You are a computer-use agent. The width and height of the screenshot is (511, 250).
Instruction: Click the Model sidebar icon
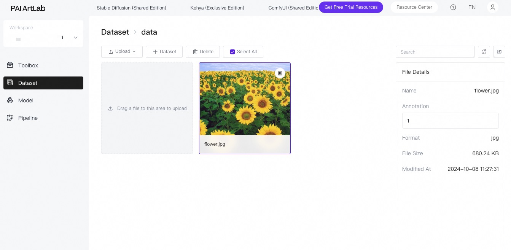click(x=10, y=100)
